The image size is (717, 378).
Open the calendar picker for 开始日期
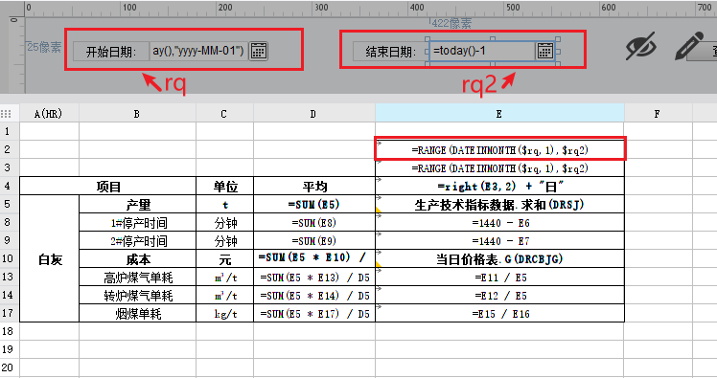tap(259, 51)
